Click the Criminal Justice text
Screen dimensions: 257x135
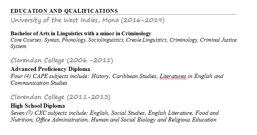[x=218, y=40]
